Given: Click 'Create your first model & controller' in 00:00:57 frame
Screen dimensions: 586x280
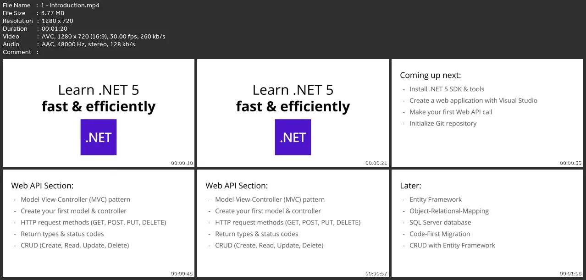Looking at the screenshot, I should pos(268,211).
